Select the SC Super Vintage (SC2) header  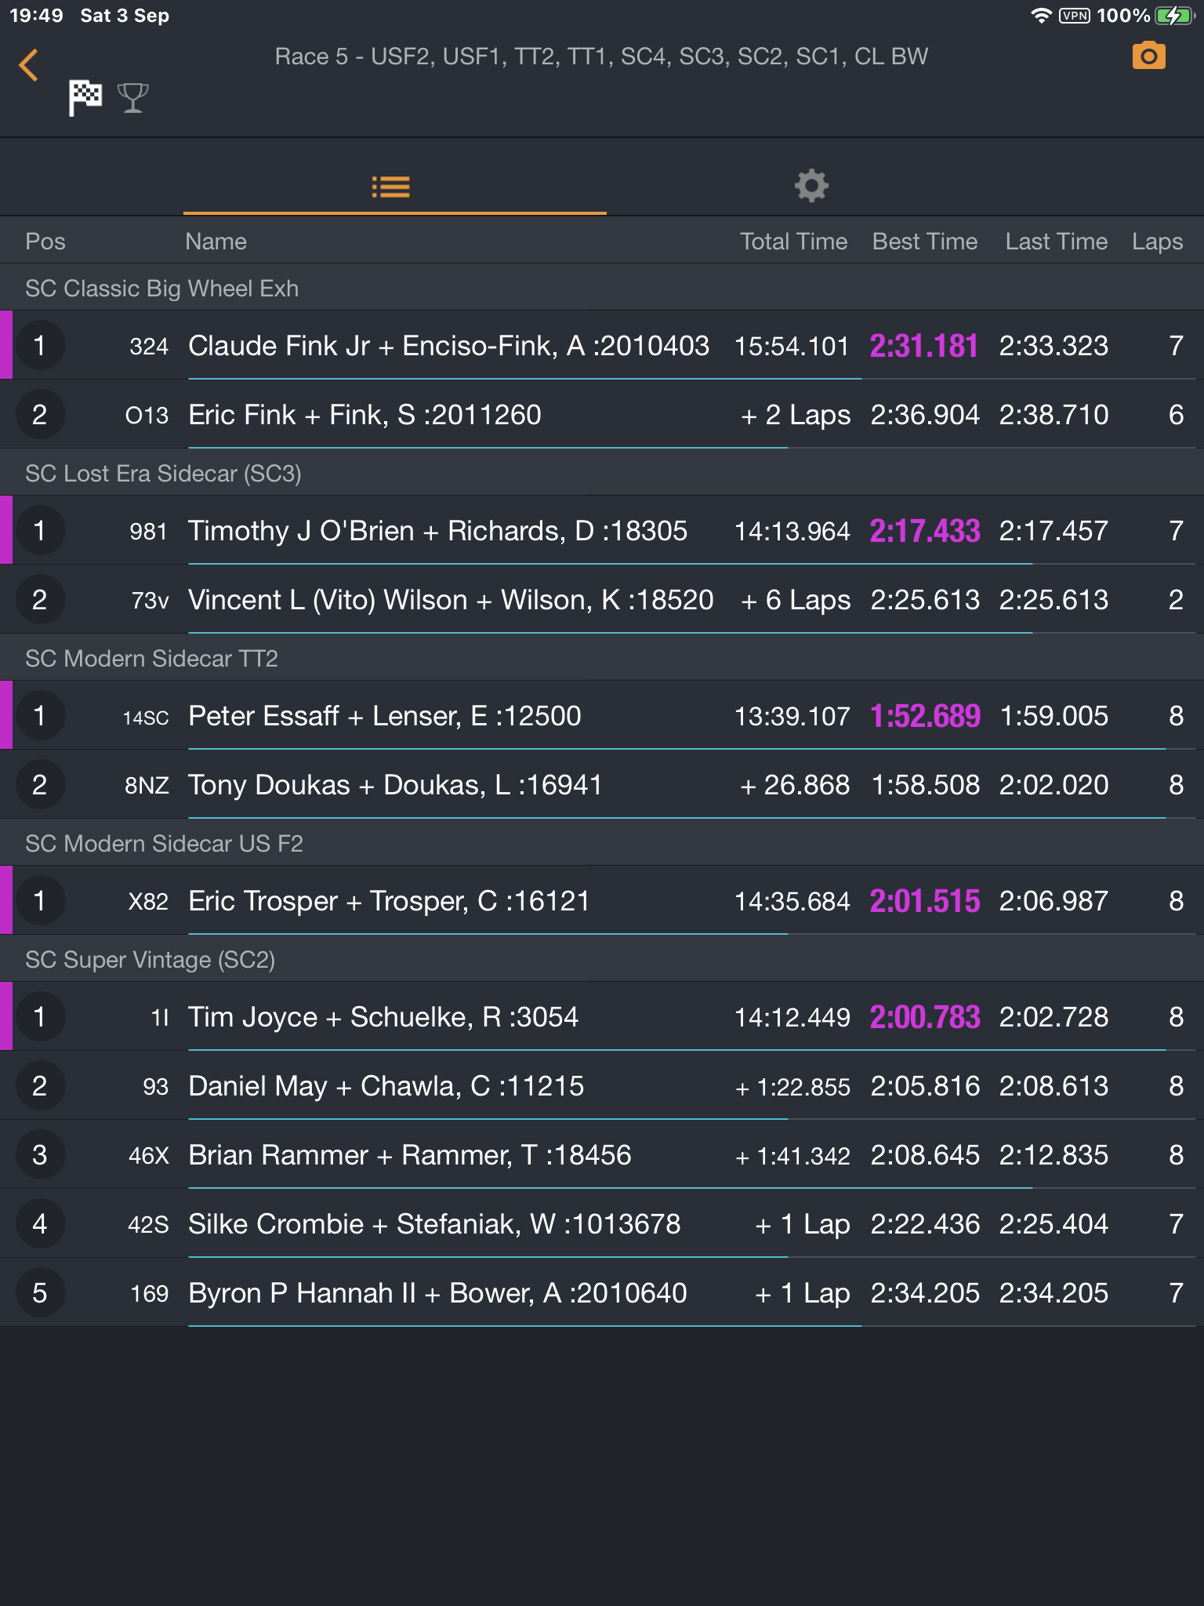(602, 959)
